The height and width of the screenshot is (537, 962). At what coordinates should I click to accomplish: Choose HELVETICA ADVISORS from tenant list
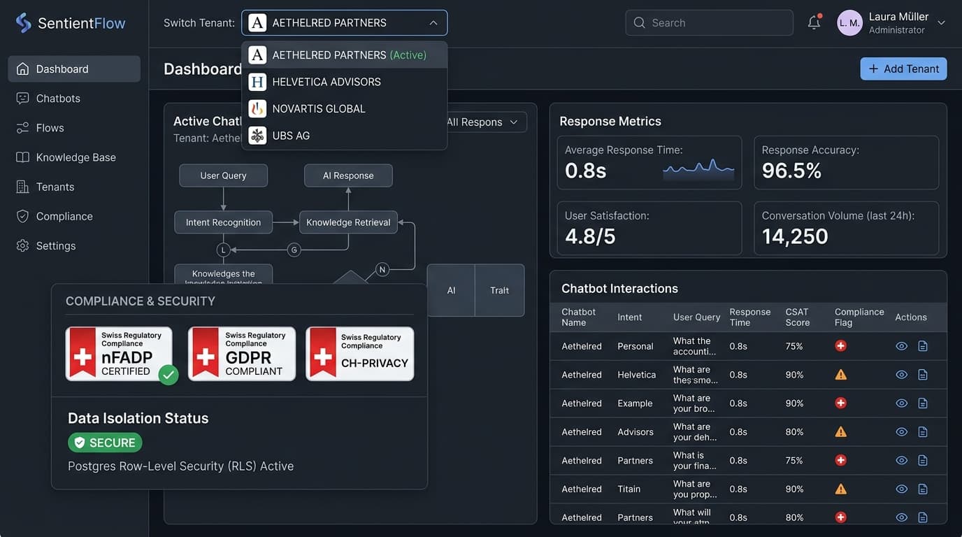tap(345, 82)
